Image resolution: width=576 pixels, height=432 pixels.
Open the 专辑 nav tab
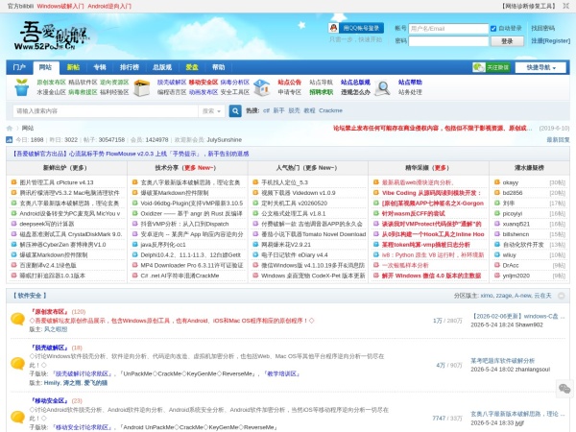click(x=100, y=67)
